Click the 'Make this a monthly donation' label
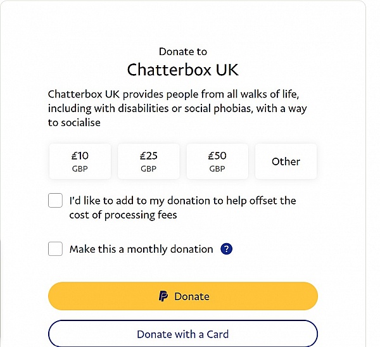 click(x=141, y=249)
